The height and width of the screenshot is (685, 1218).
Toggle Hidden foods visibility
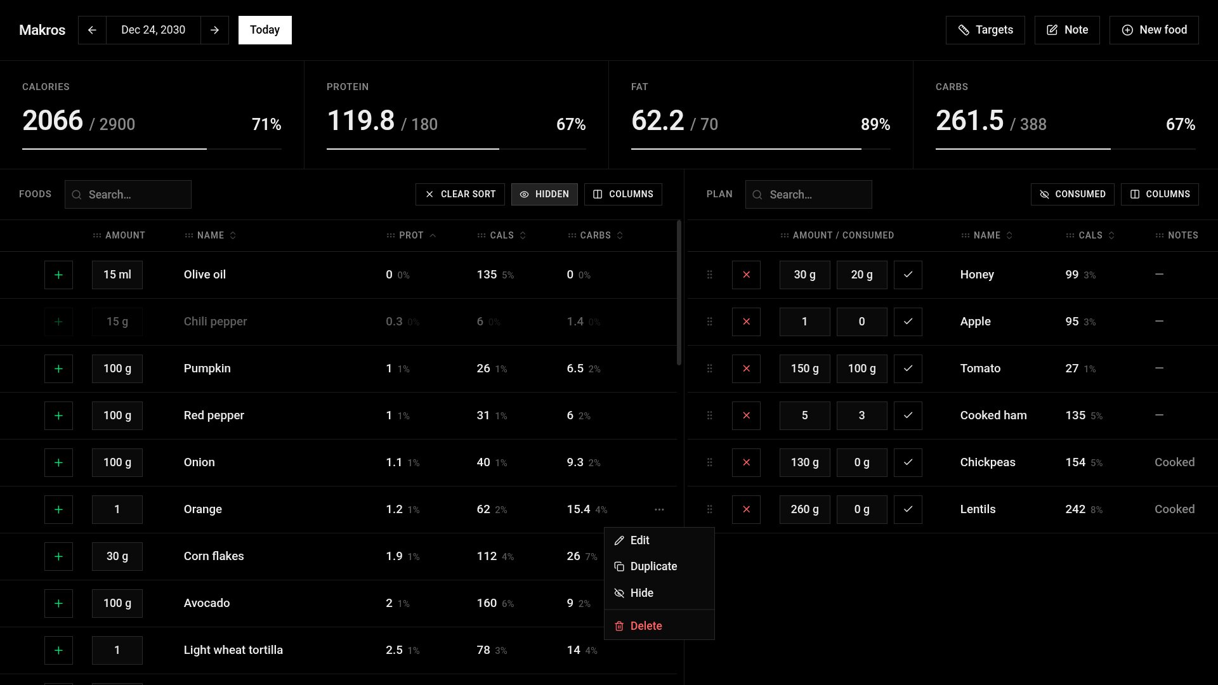[x=544, y=194]
